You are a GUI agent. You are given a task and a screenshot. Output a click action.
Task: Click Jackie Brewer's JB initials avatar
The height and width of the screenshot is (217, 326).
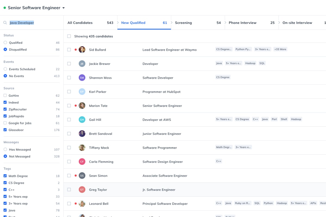click(82, 63)
